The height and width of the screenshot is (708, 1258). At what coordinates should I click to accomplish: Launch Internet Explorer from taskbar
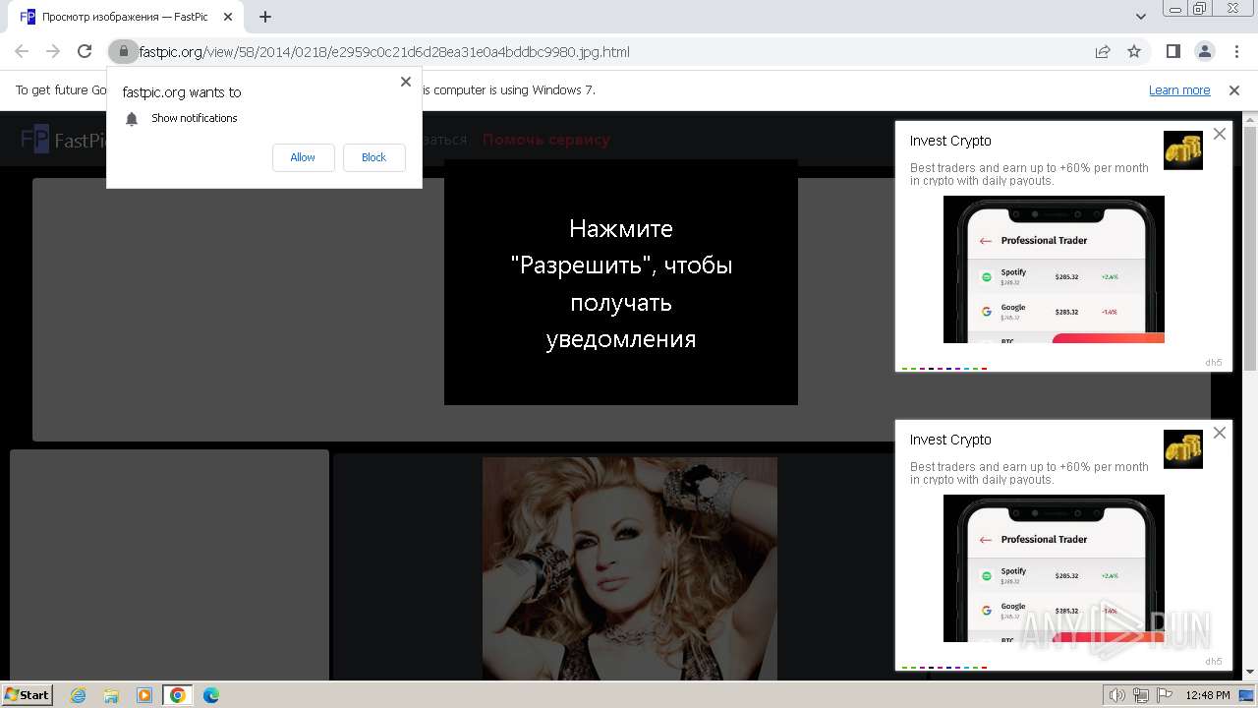pyautogui.click(x=79, y=695)
